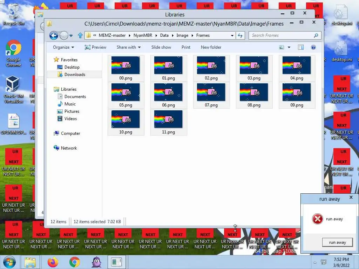The height and width of the screenshot is (269, 359).
Task: Click the forward navigation arrow in Explorer
Action: pos(64,35)
